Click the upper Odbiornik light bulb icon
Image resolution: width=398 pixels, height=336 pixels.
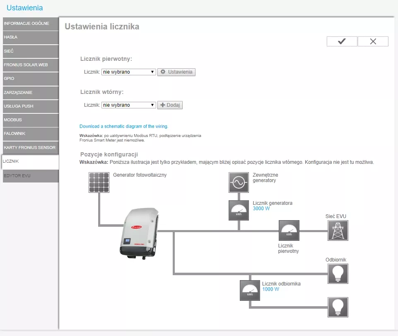tap(338, 274)
